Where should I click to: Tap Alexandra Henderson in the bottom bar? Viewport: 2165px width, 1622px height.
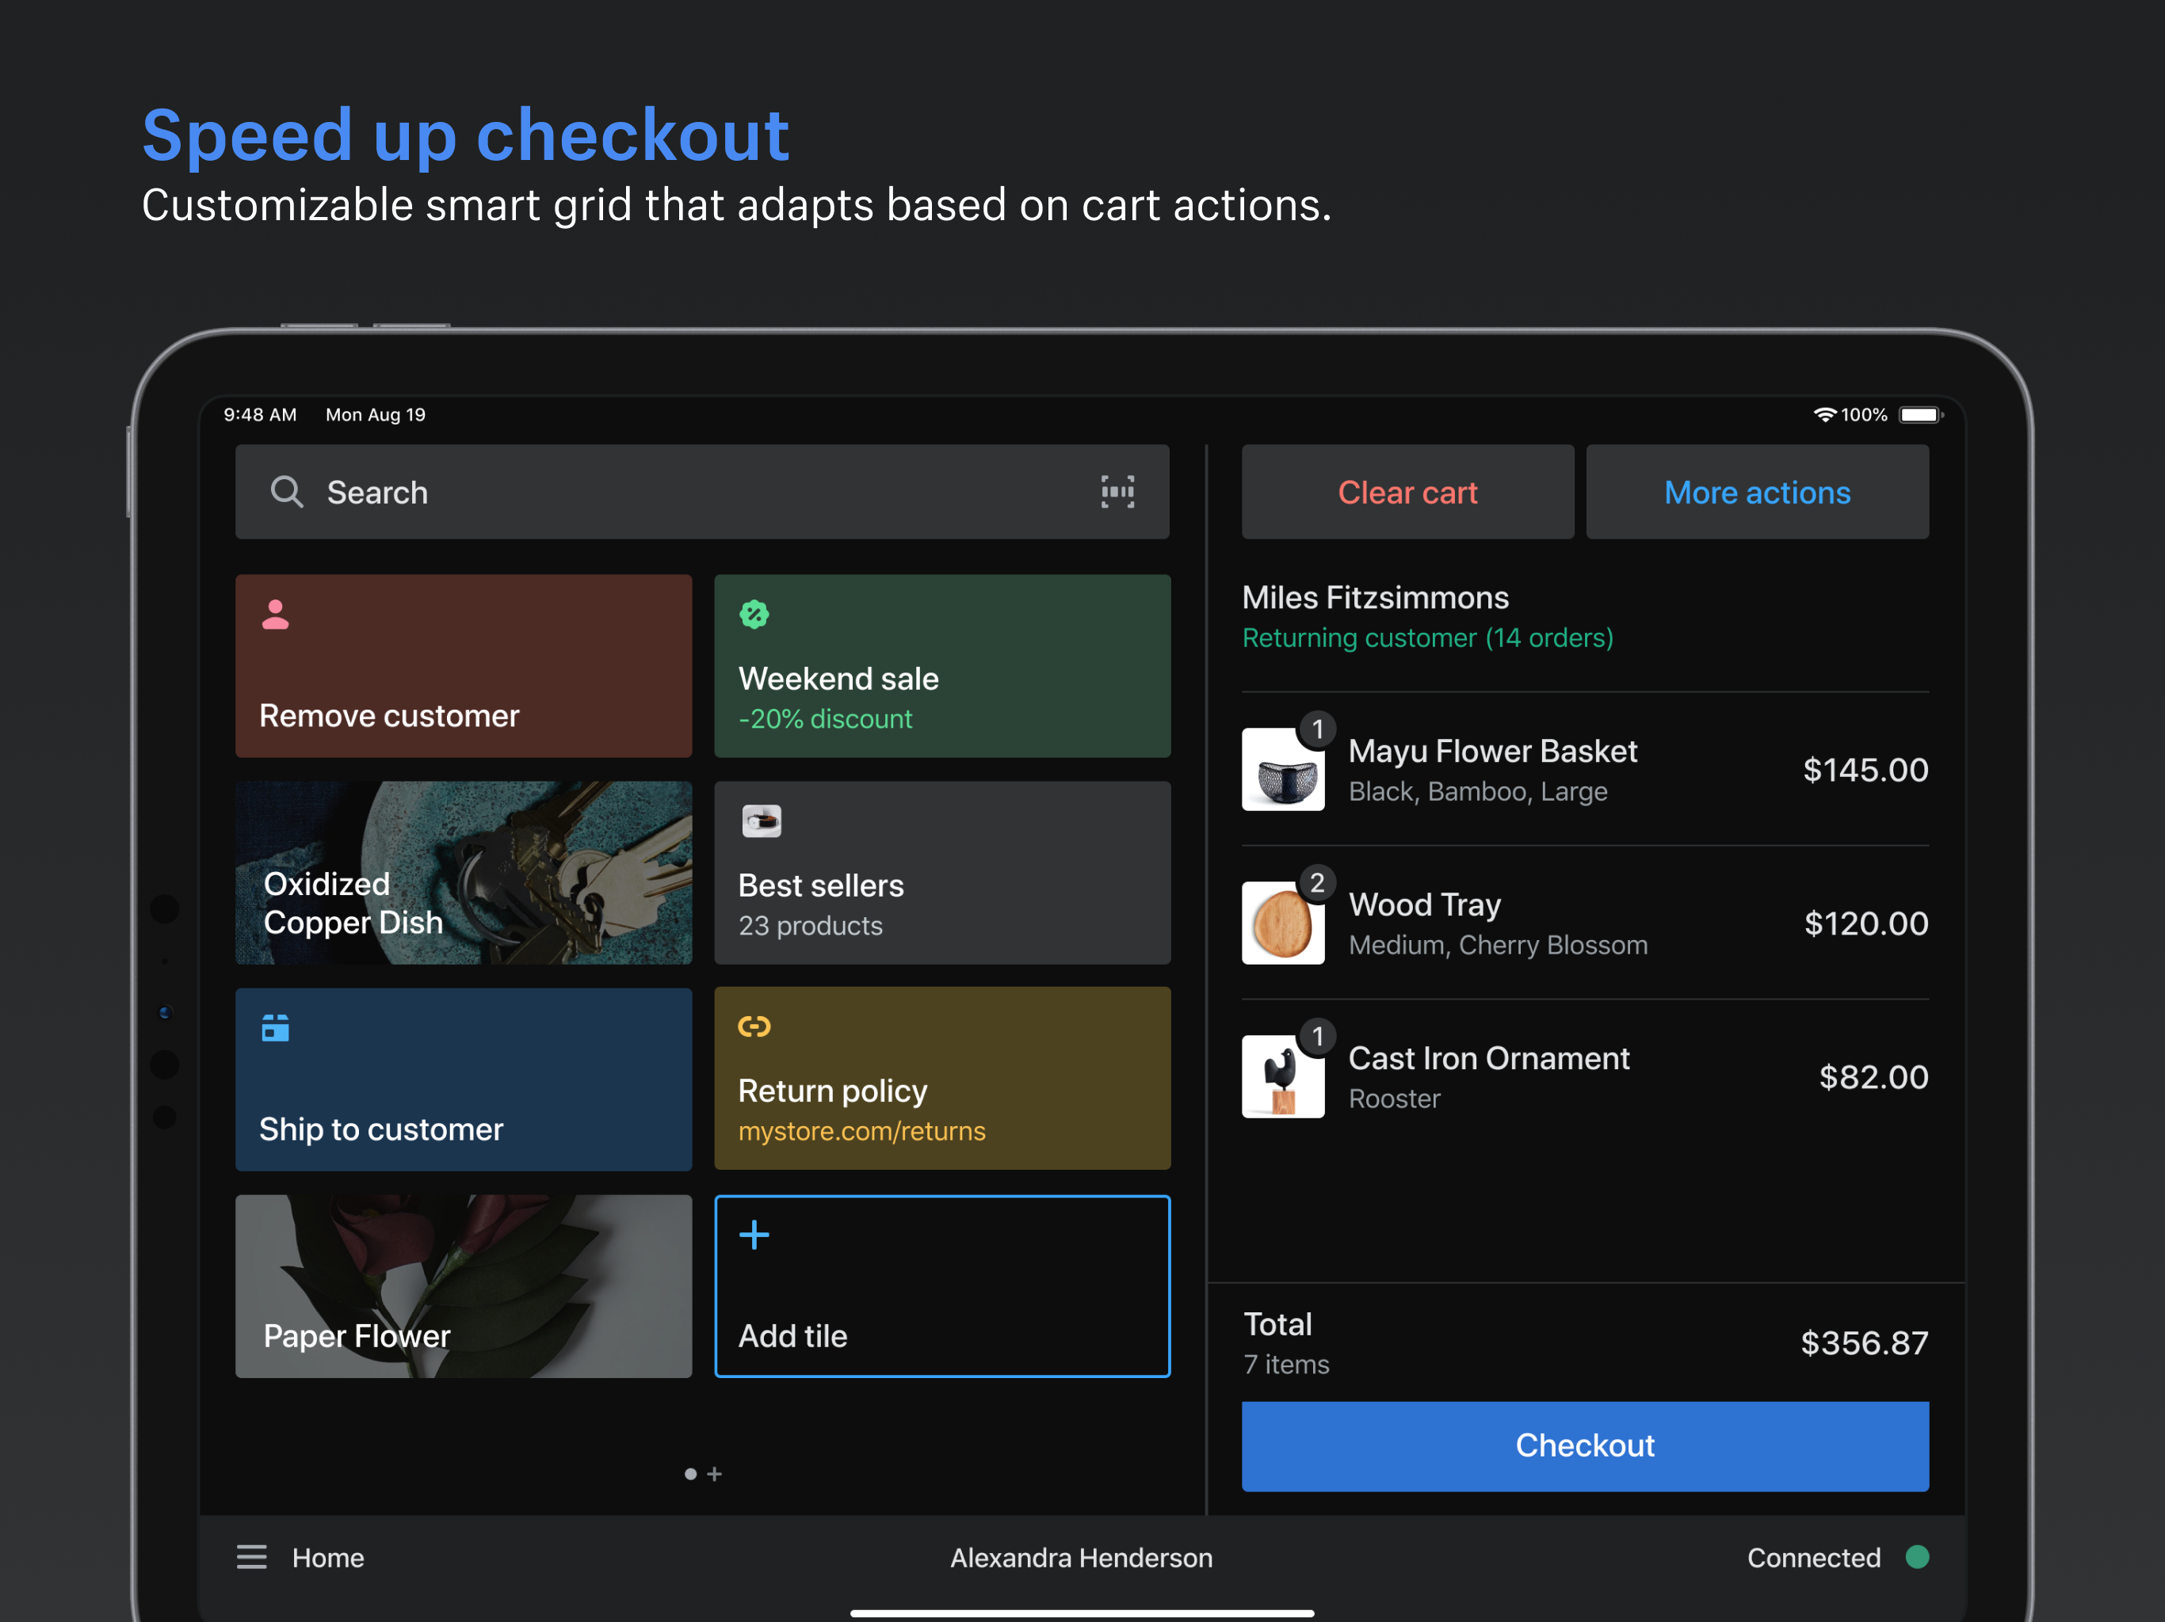pos(1081,1557)
